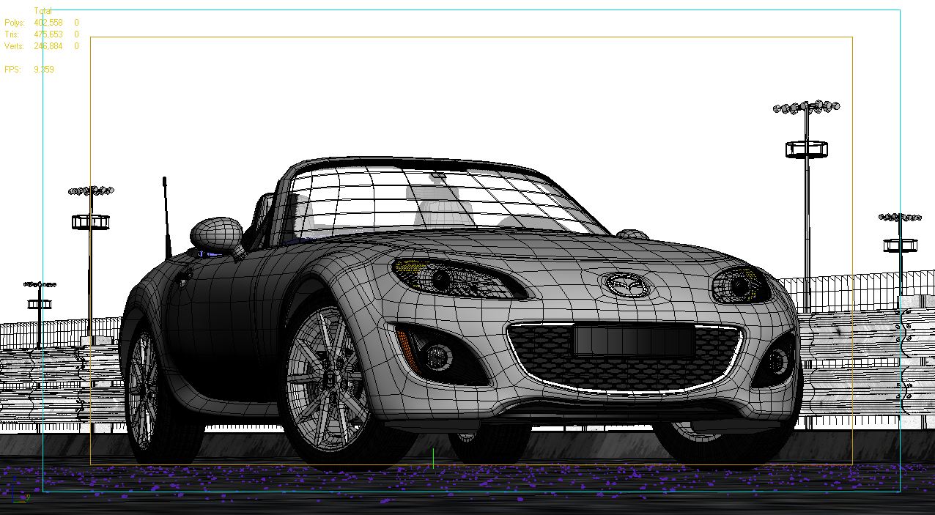The width and height of the screenshot is (935, 515).
Task: Click the vertex count value "246,884"
Action: pos(48,46)
